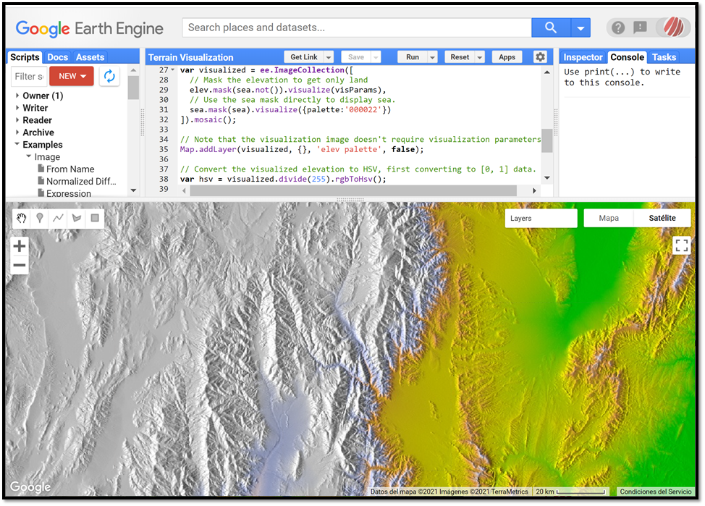Viewport: 705px width, 506px height.
Task: Toggle fullscreen map view
Action: click(x=682, y=245)
